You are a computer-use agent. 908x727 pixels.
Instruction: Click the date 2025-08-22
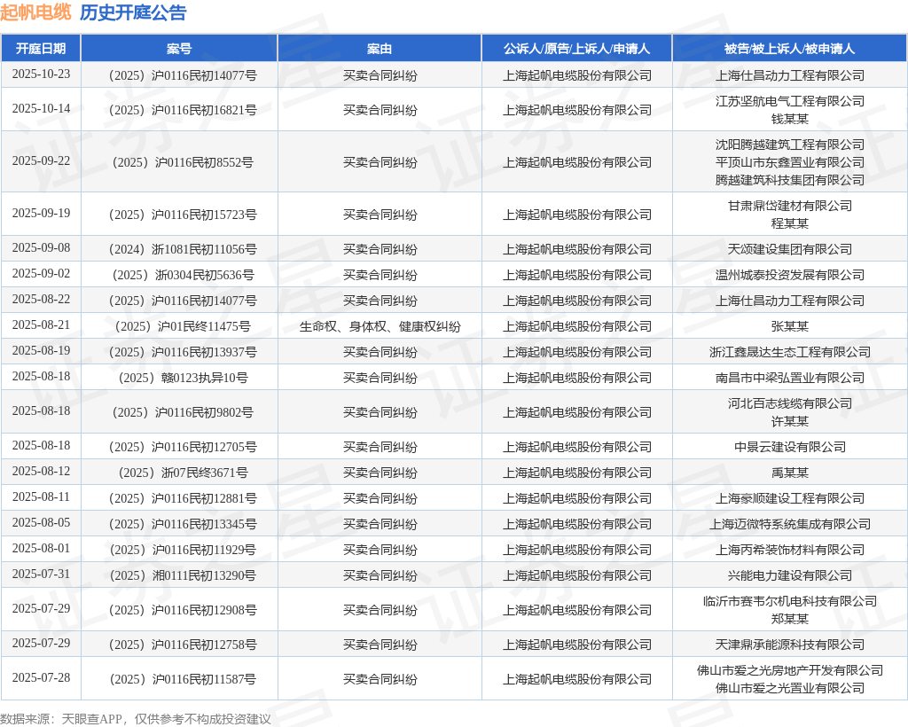pos(41,300)
